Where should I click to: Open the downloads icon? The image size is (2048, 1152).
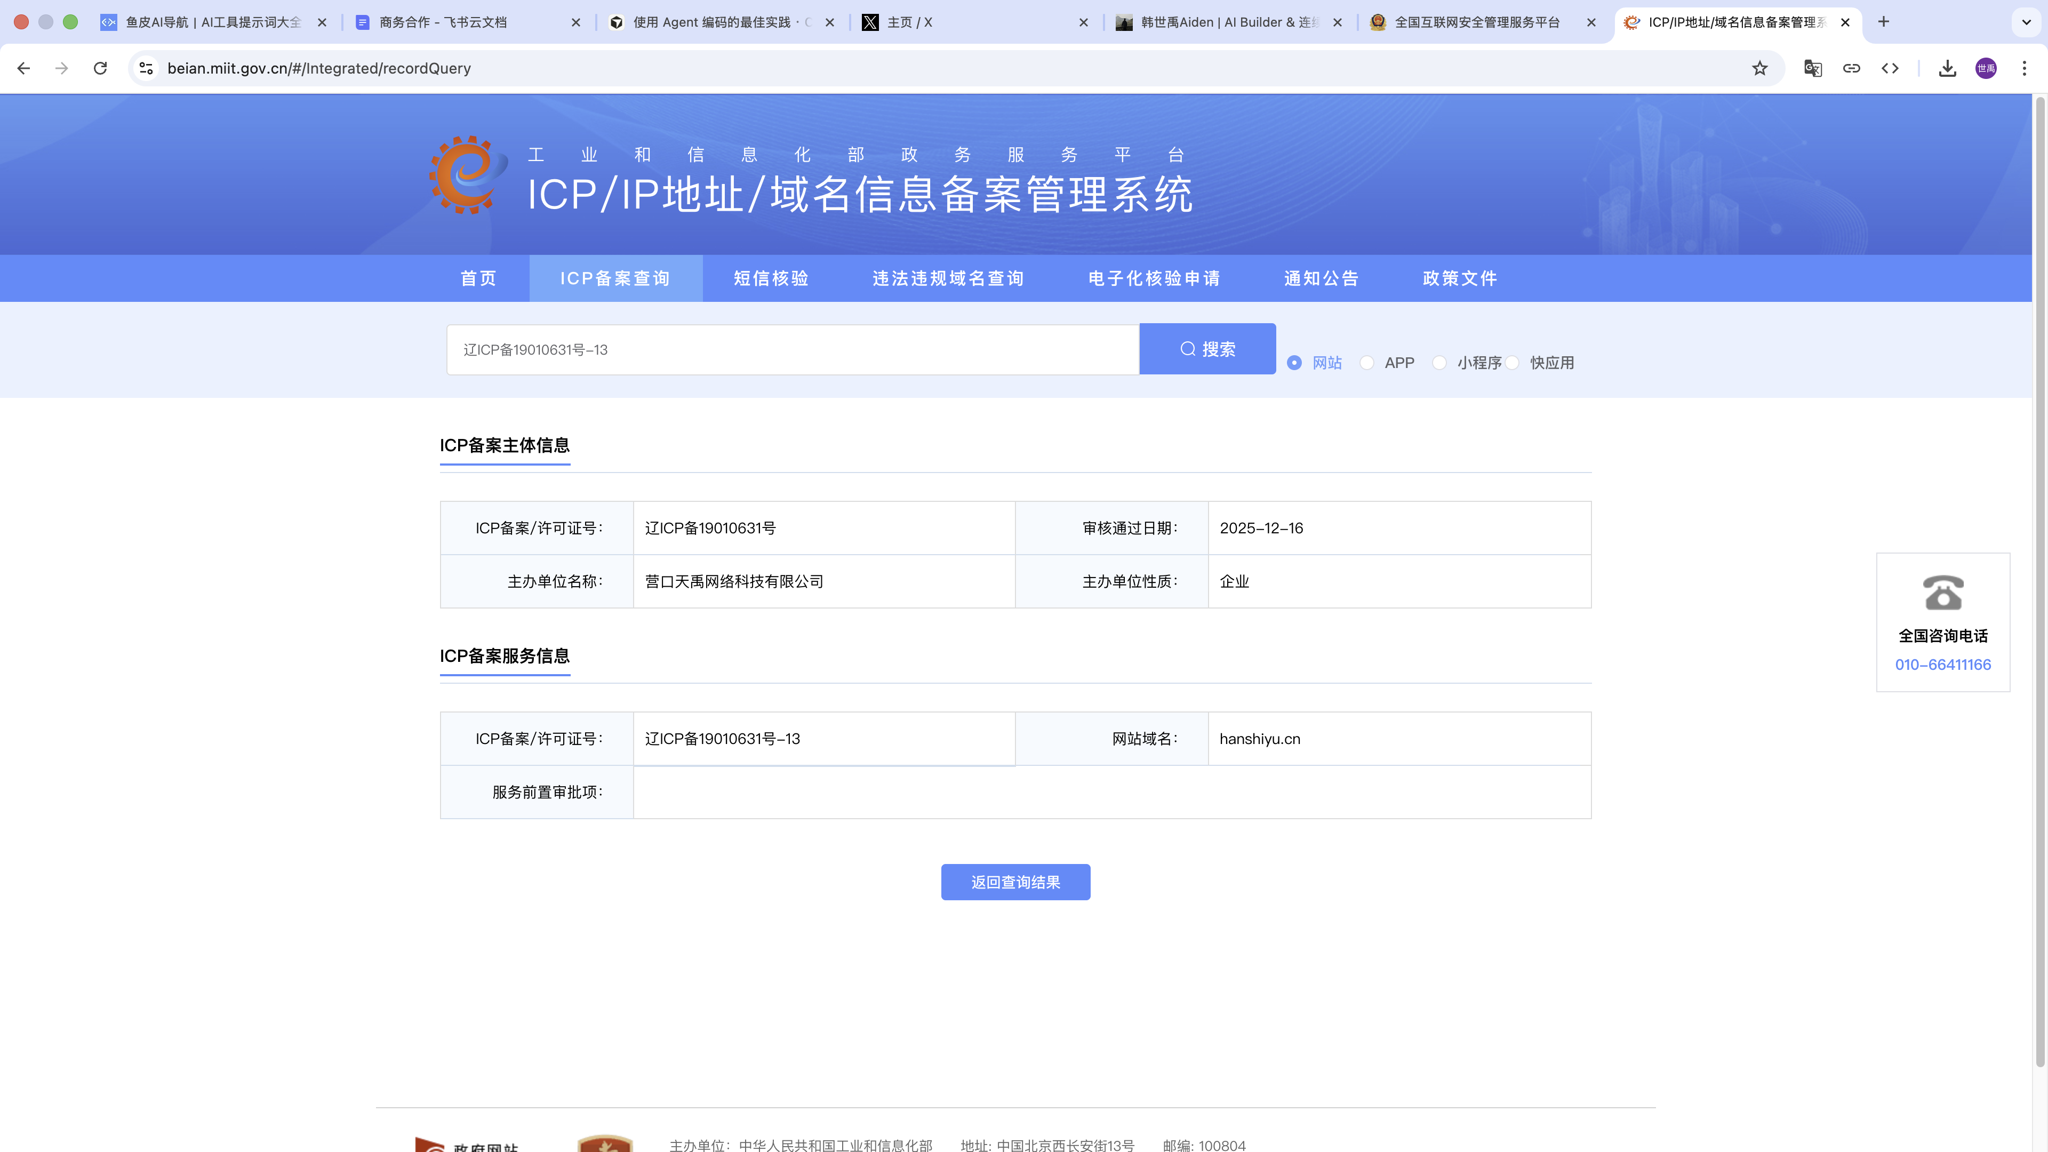pyautogui.click(x=1947, y=68)
